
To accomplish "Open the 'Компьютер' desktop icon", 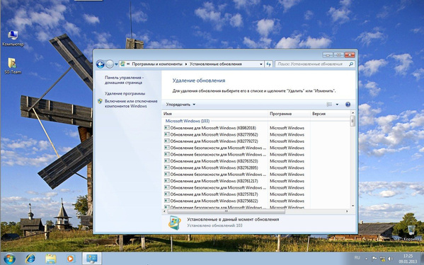I will 13,39.
